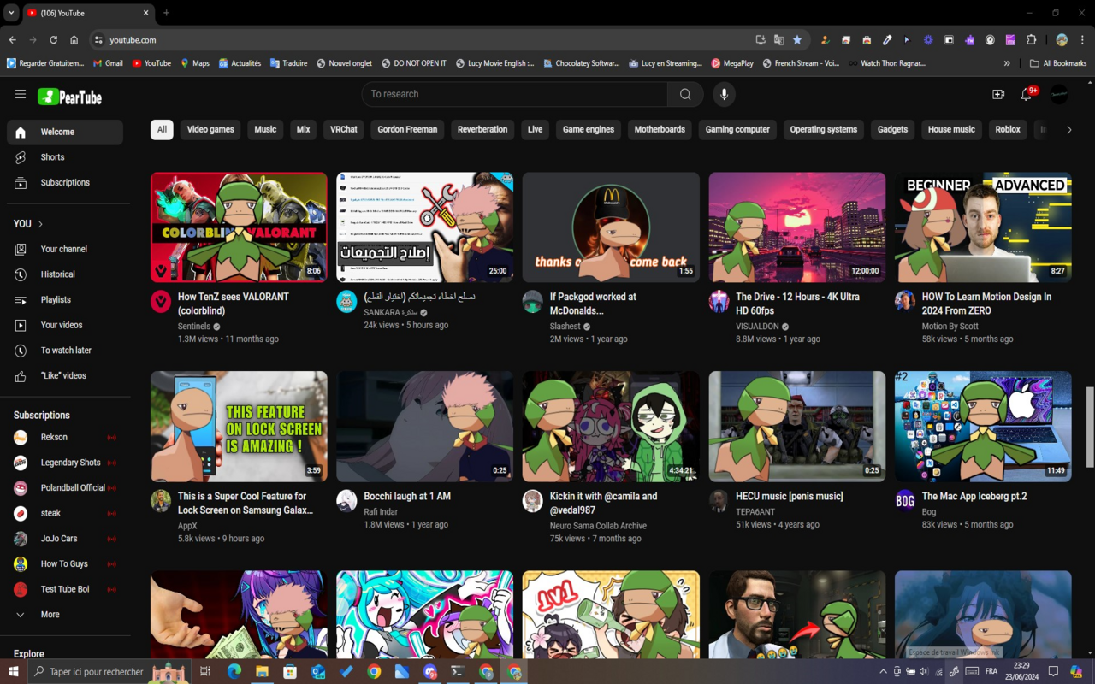The height and width of the screenshot is (684, 1095).
Task: Expand More under Subscriptions
Action: [51, 614]
